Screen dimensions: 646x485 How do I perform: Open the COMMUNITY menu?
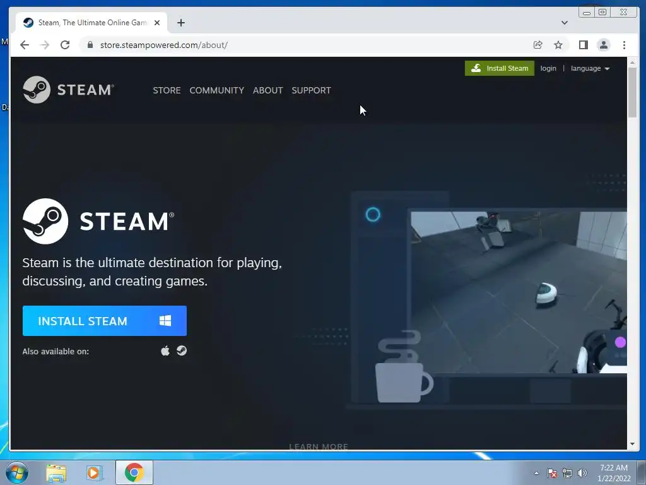click(217, 90)
